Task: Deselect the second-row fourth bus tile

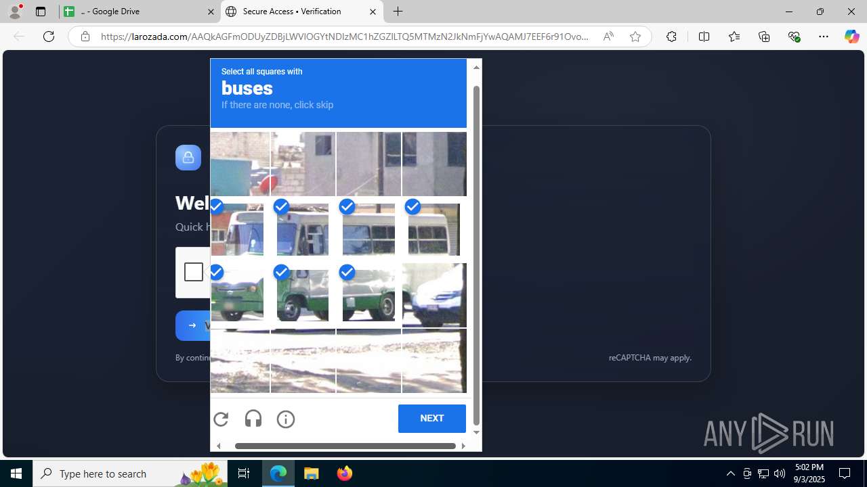Action: tap(434, 229)
